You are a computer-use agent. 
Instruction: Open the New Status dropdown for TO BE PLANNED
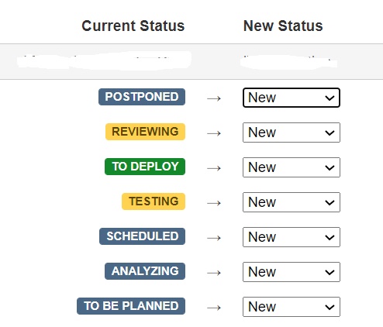click(x=292, y=307)
